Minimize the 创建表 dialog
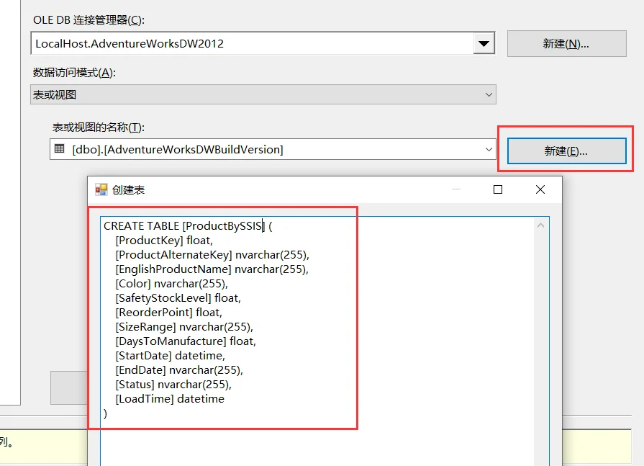The image size is (644, 466). 456,189
